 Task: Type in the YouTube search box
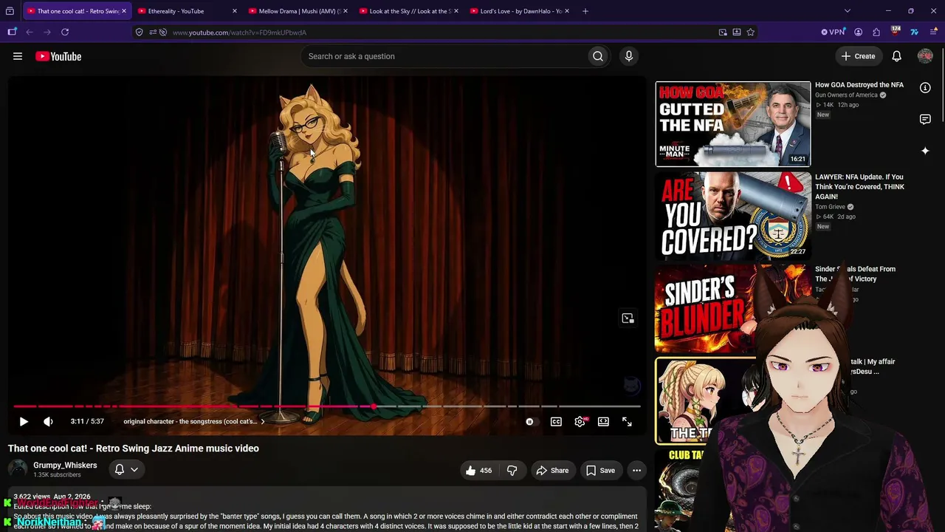pyautogui.click(x=444, y=56)
